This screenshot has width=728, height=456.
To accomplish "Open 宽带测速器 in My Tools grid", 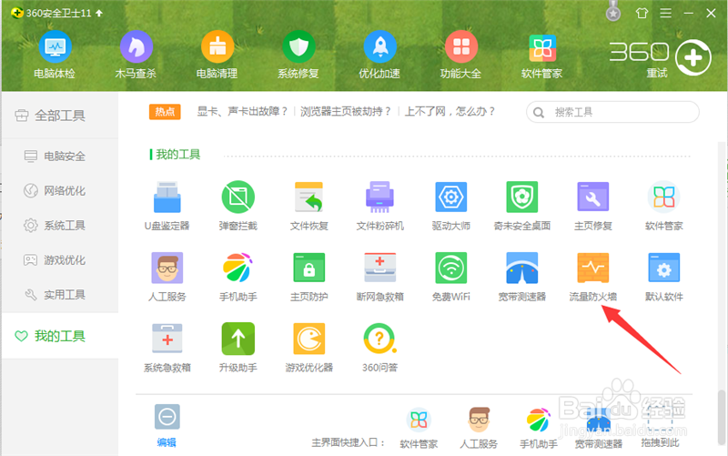I will (521, 277).
